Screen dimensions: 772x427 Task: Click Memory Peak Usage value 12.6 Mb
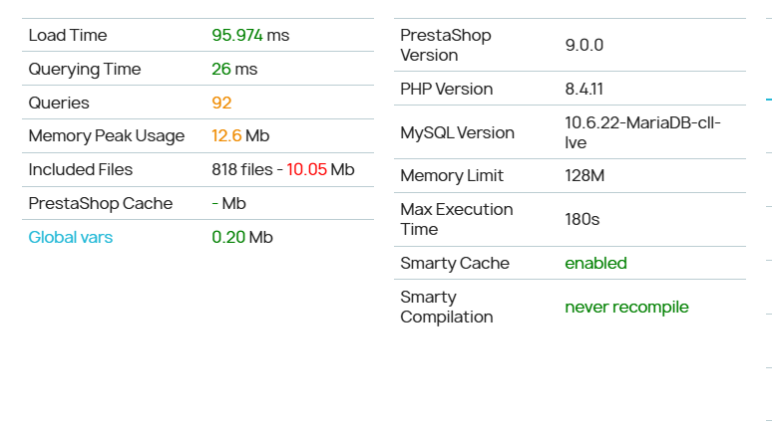[240, 135]
